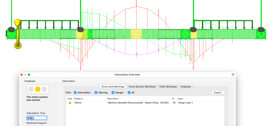Click the yellow traffic light feedback indicator
274x126 pixels.
(x=38, y=89)
